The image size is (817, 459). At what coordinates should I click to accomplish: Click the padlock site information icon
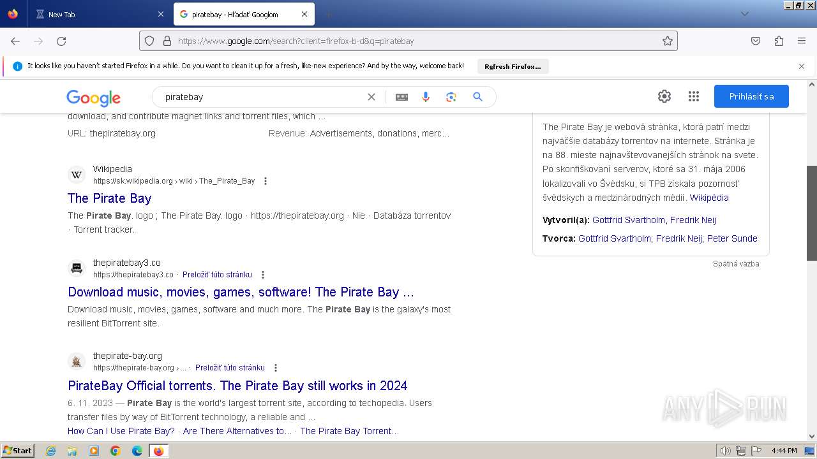(167, 41)
